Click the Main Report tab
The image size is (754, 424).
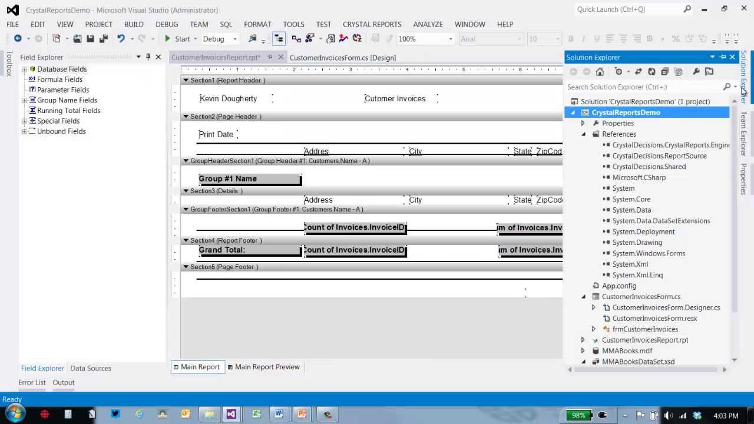coord(197,367)
